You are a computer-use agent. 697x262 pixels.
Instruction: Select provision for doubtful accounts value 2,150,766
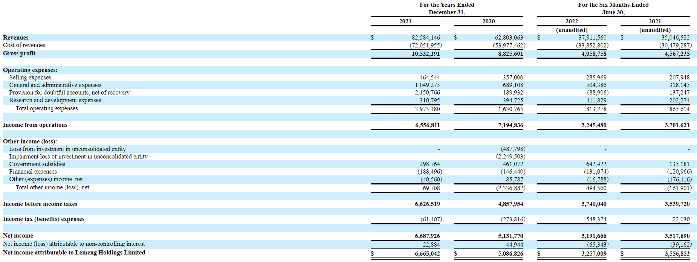[427, 93]
